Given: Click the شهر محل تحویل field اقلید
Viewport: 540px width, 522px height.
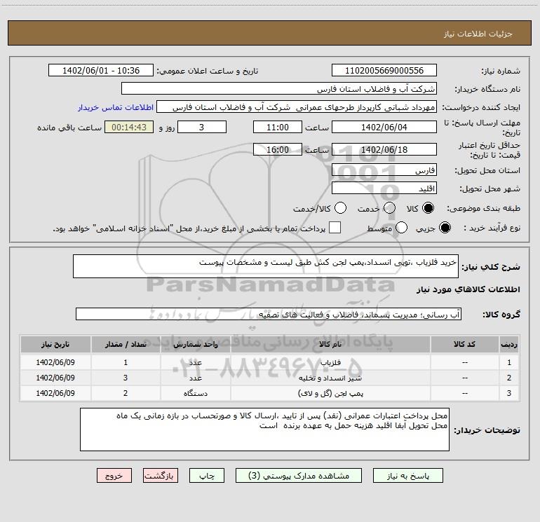Looking at the screenshot, I should click(x=384, y=188).
